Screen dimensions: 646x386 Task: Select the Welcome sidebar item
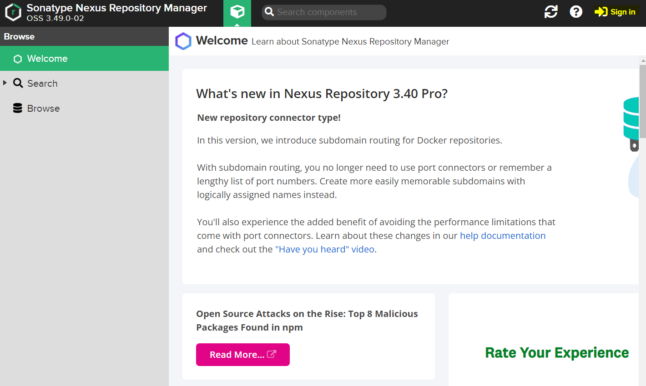(84, 59)
